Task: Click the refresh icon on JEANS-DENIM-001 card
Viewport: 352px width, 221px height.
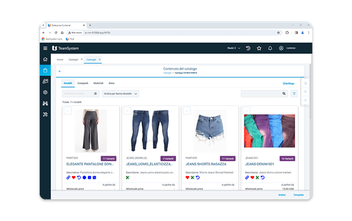Action: pos(263,178)
